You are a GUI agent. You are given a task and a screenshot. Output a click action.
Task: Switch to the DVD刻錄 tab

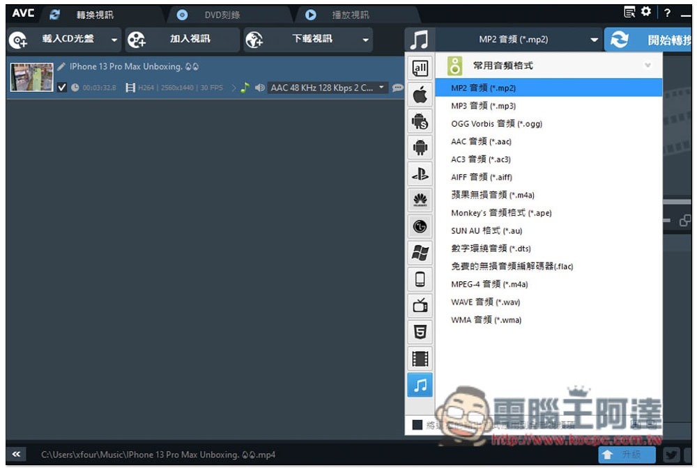pos(222,15)
